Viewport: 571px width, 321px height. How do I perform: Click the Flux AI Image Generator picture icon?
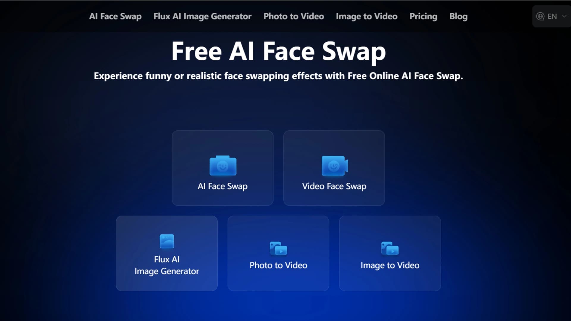167,241
